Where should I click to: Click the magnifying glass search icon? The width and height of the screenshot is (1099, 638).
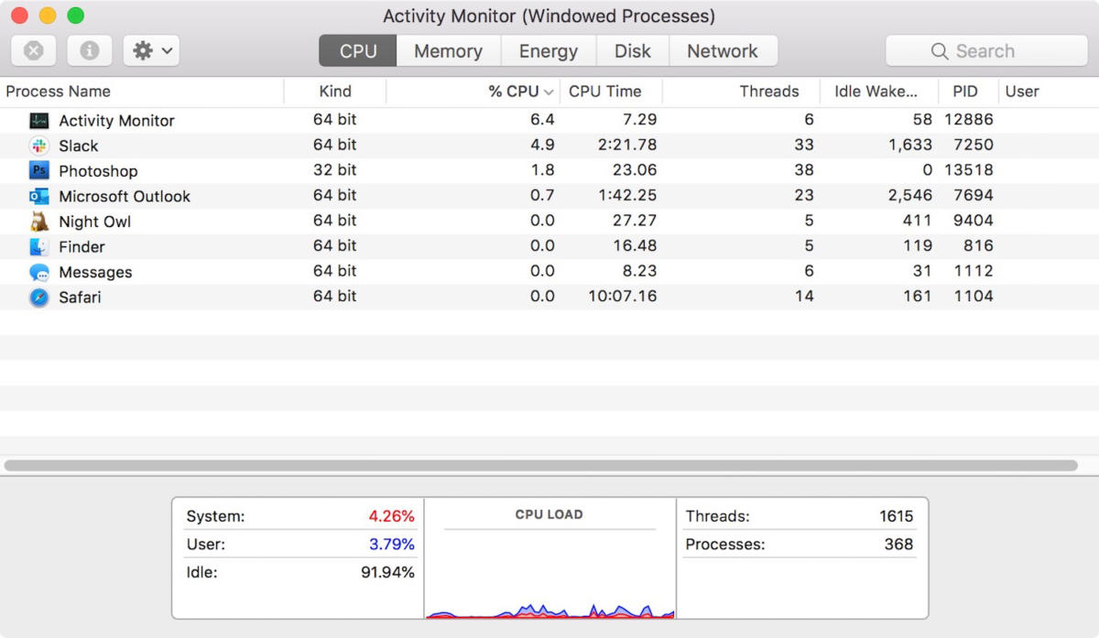(x=939, y=51)
